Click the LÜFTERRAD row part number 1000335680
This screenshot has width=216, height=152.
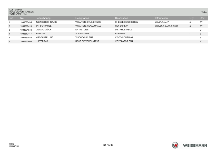(x=26, y=41)
